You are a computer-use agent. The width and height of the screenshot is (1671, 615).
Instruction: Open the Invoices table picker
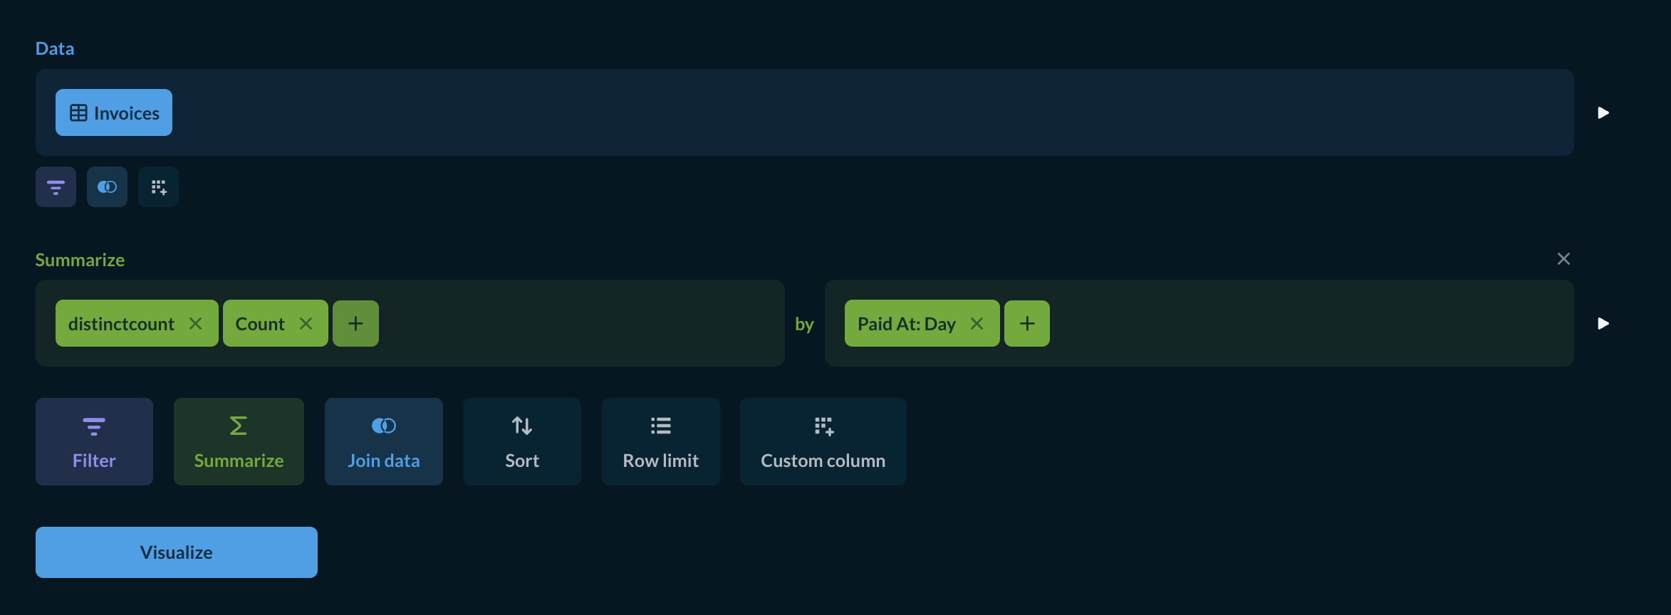(x=114, y=112)
